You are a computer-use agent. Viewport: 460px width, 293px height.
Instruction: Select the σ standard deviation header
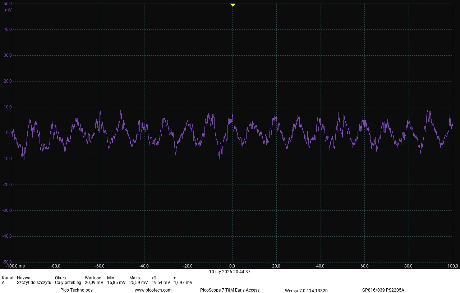coord(175,278)
